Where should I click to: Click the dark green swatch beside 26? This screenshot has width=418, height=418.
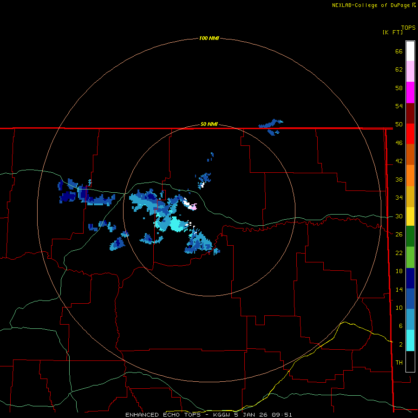[x=410, y=236]
